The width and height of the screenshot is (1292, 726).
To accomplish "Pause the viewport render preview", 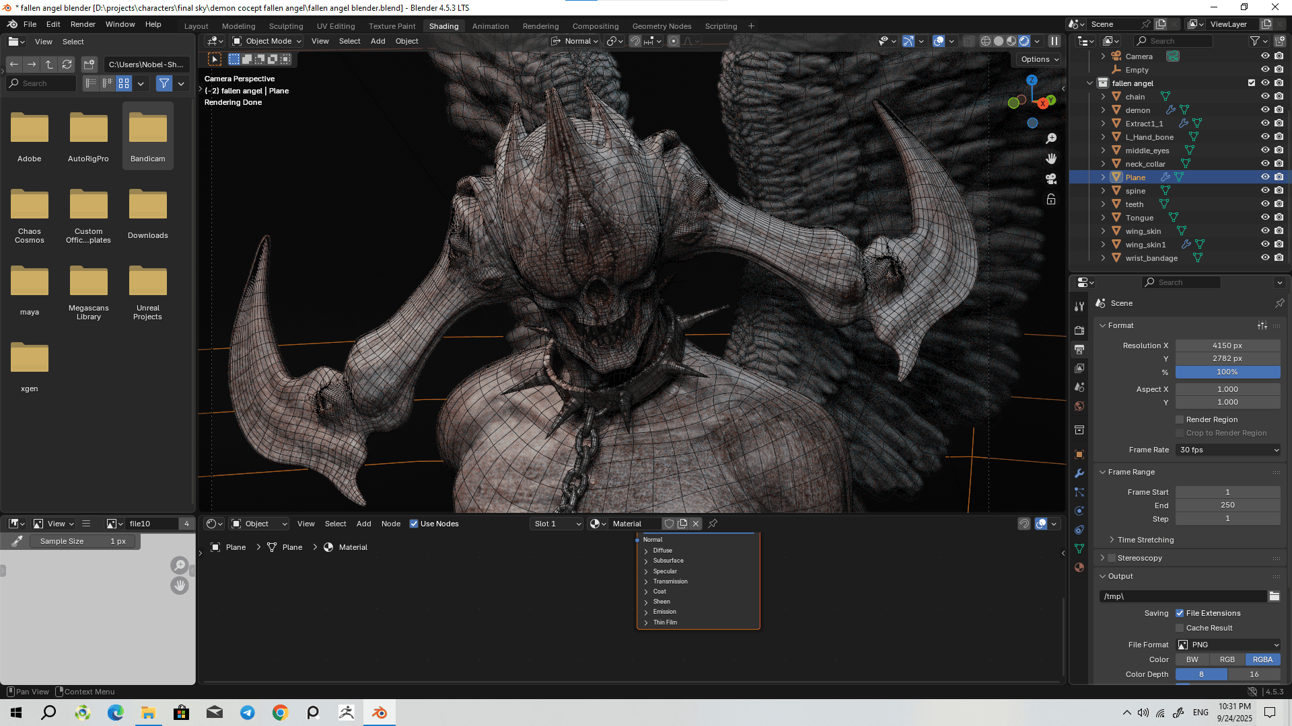I will click(x=1054, y=41).
